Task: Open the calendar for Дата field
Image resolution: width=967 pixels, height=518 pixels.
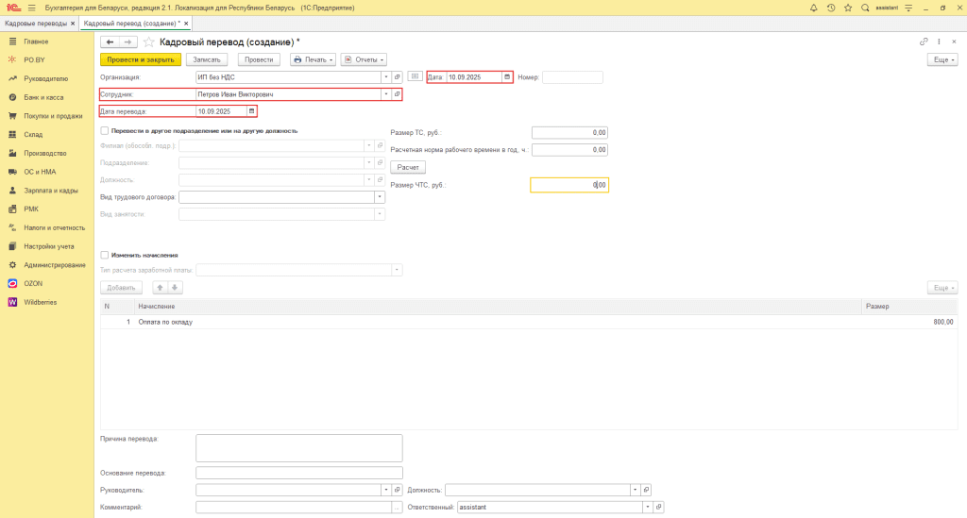Action: click(507, 77)
